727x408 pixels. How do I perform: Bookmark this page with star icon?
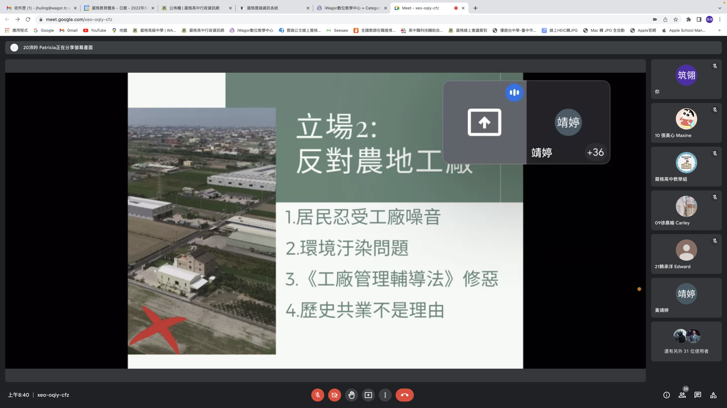pyautogui.click(x=676, y=20)
